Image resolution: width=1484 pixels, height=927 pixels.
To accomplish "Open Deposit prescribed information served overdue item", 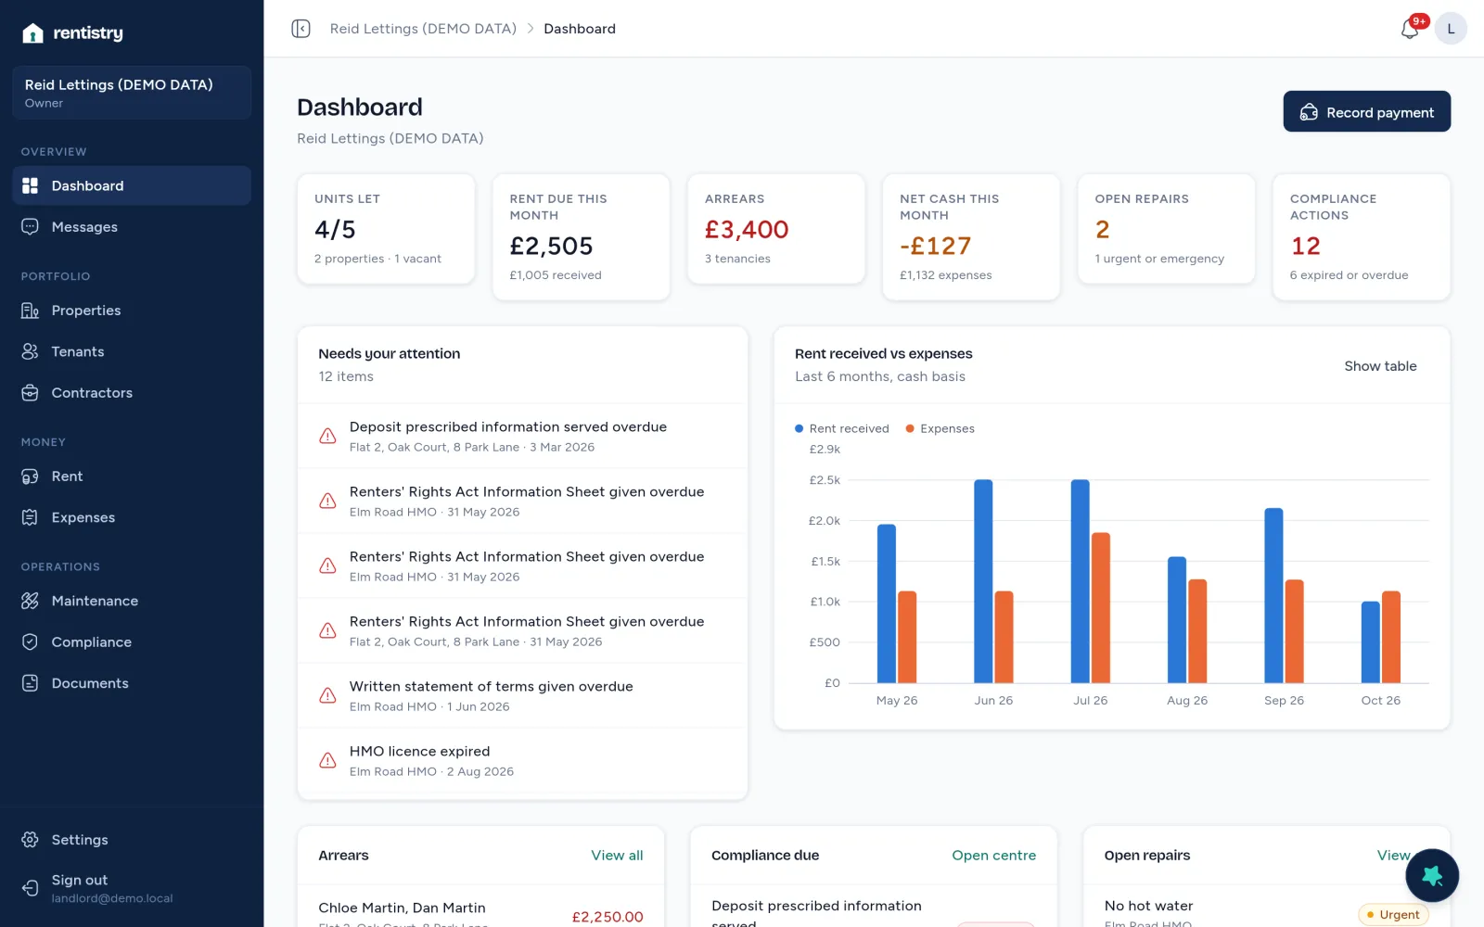I will (x=522, y=436).
